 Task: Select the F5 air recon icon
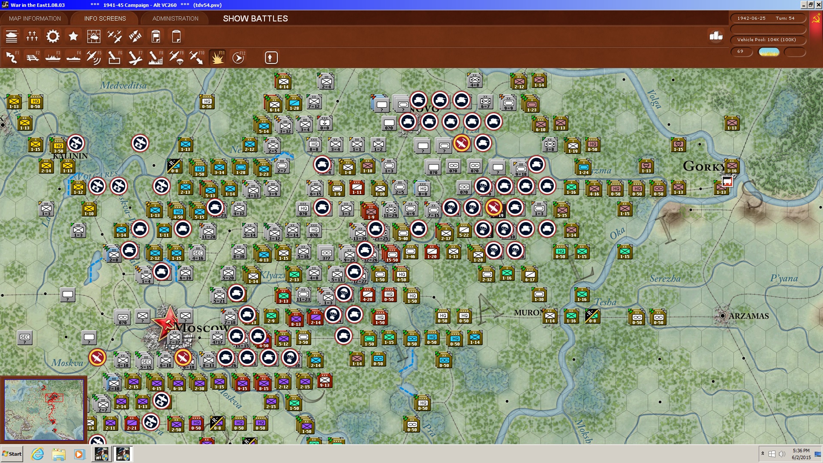[94, 57]
